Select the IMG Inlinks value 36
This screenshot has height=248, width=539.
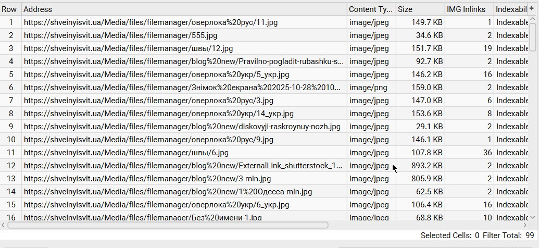pyautogui.click(x=487, y=153)
